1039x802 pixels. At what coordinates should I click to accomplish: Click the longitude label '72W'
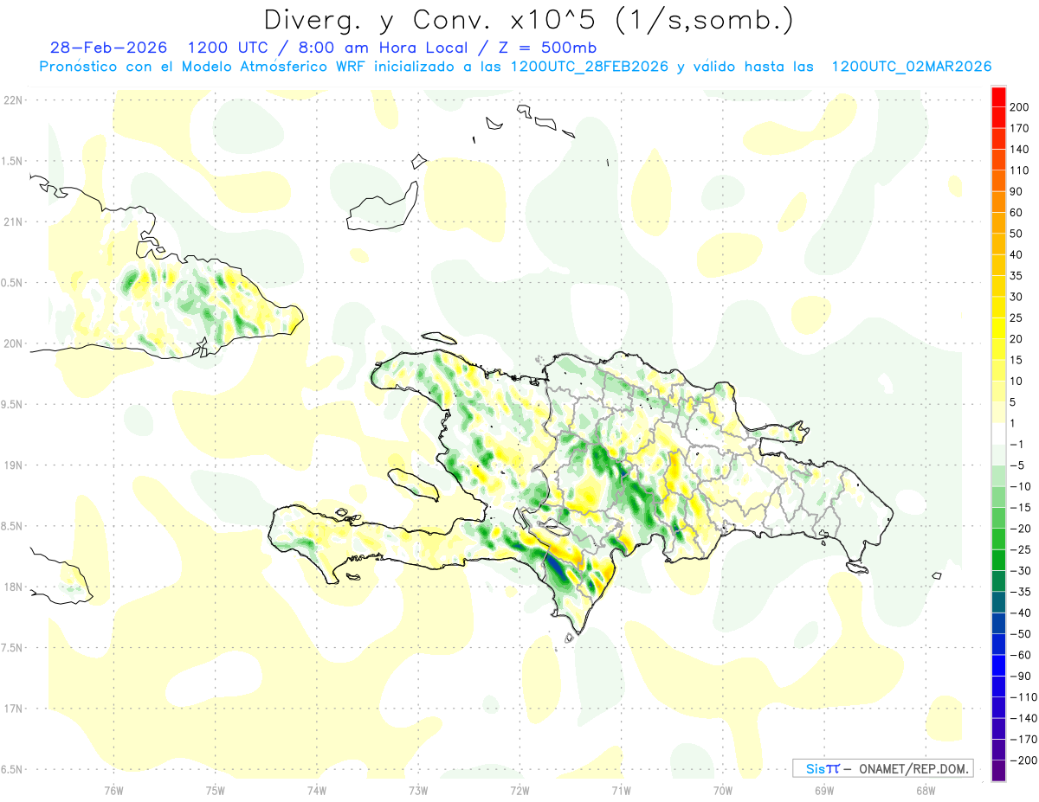519,791
